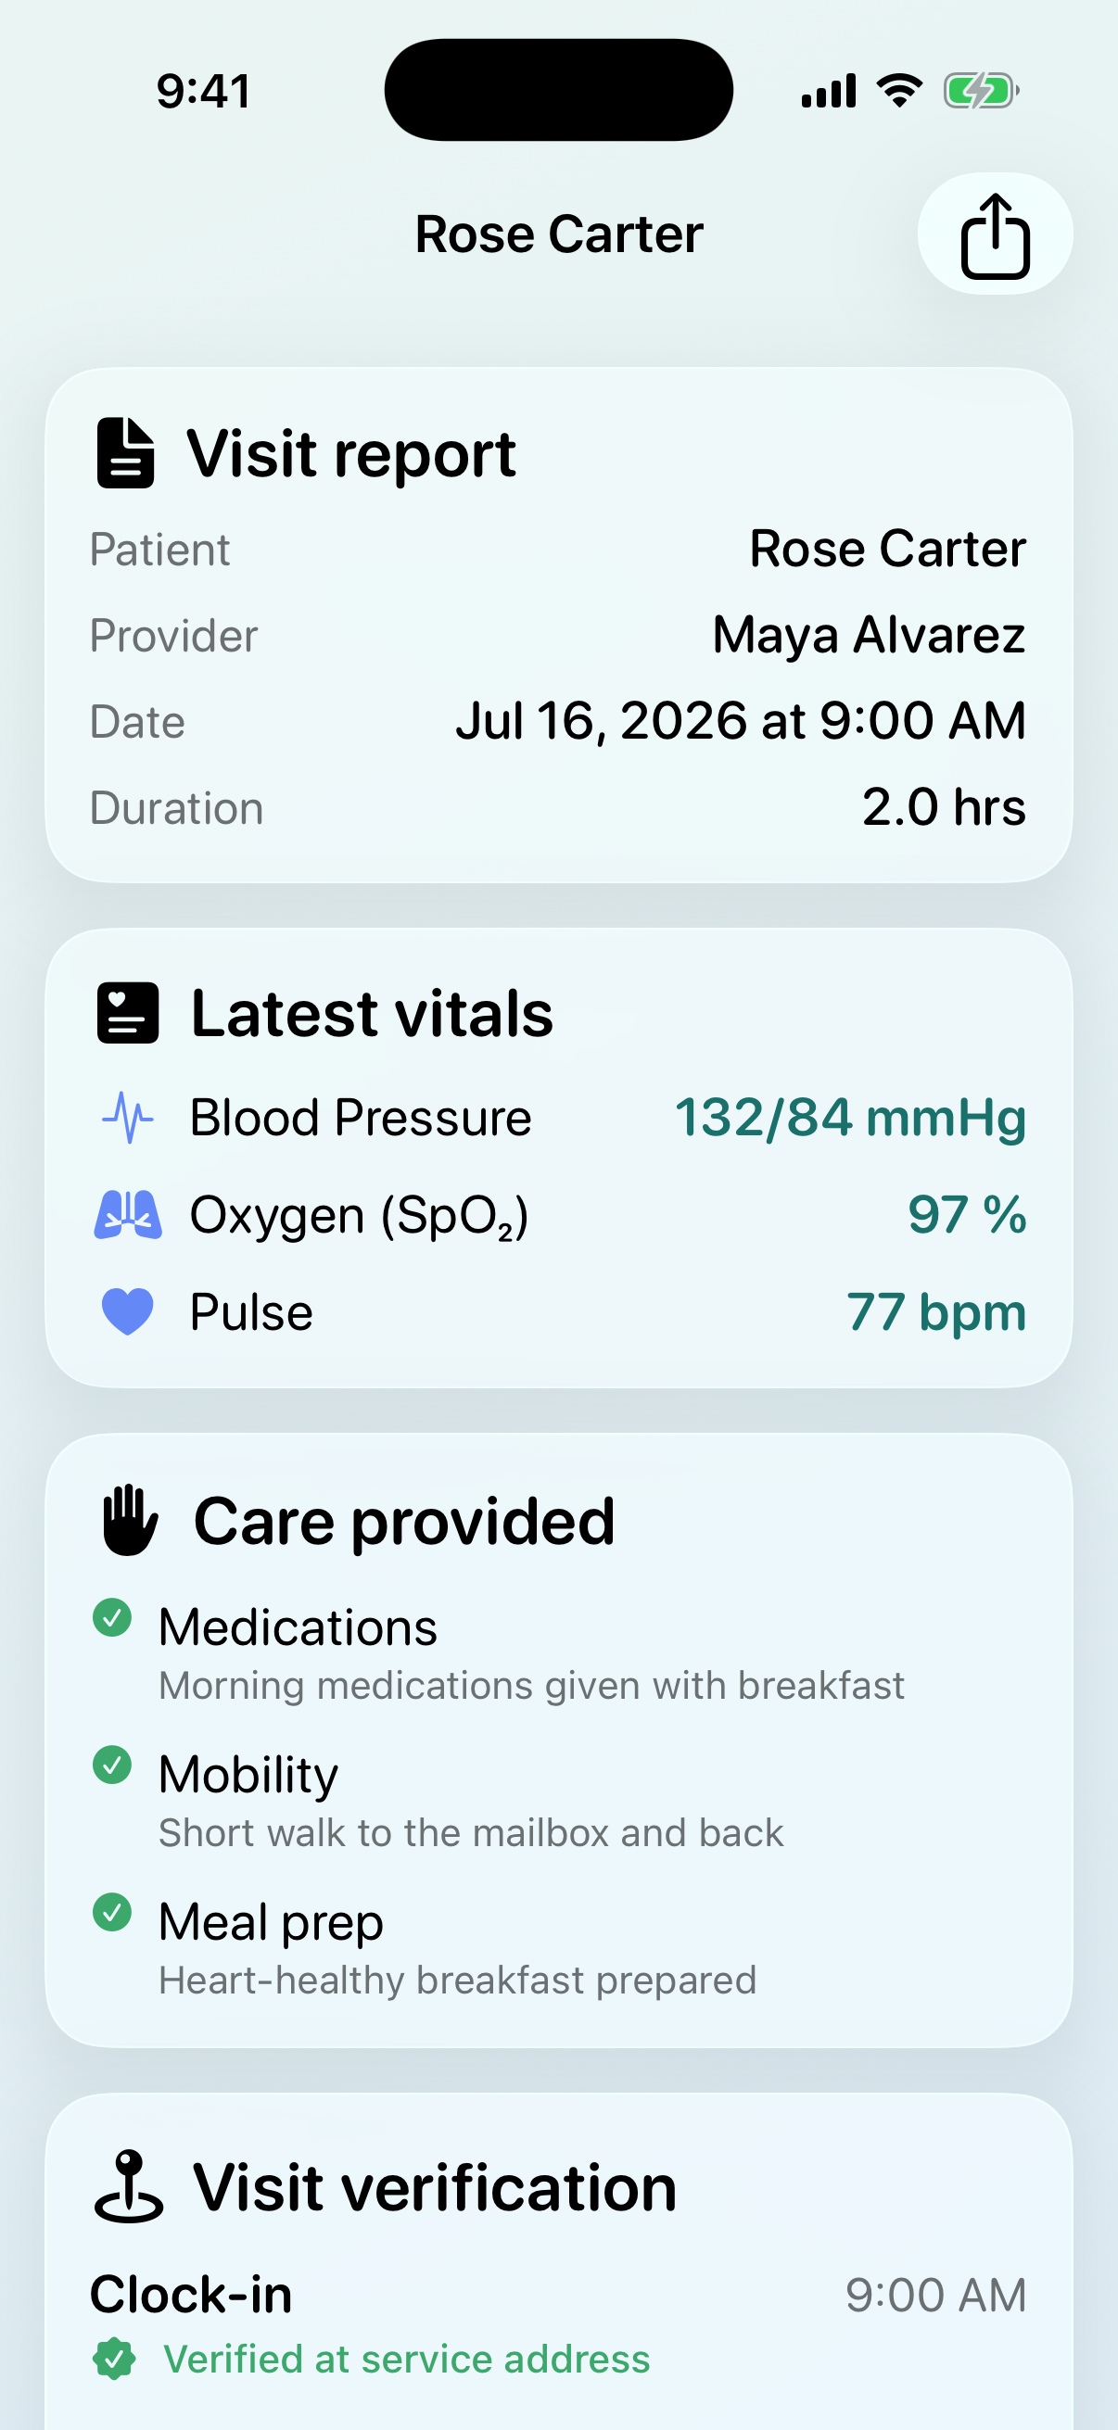This screenshot has height=2430, width=1118.
Task: Open the Clock-in 9:00 AM entry
Action: (558, 2295)
